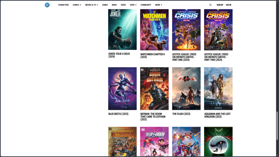Screen dimensions: 279x157
Task: Click the Log In link
Action: tap(228, 5)
